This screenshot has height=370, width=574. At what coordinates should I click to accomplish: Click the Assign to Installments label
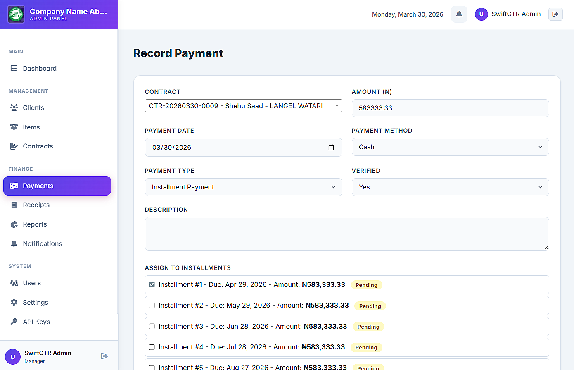[x=188, y=268]
